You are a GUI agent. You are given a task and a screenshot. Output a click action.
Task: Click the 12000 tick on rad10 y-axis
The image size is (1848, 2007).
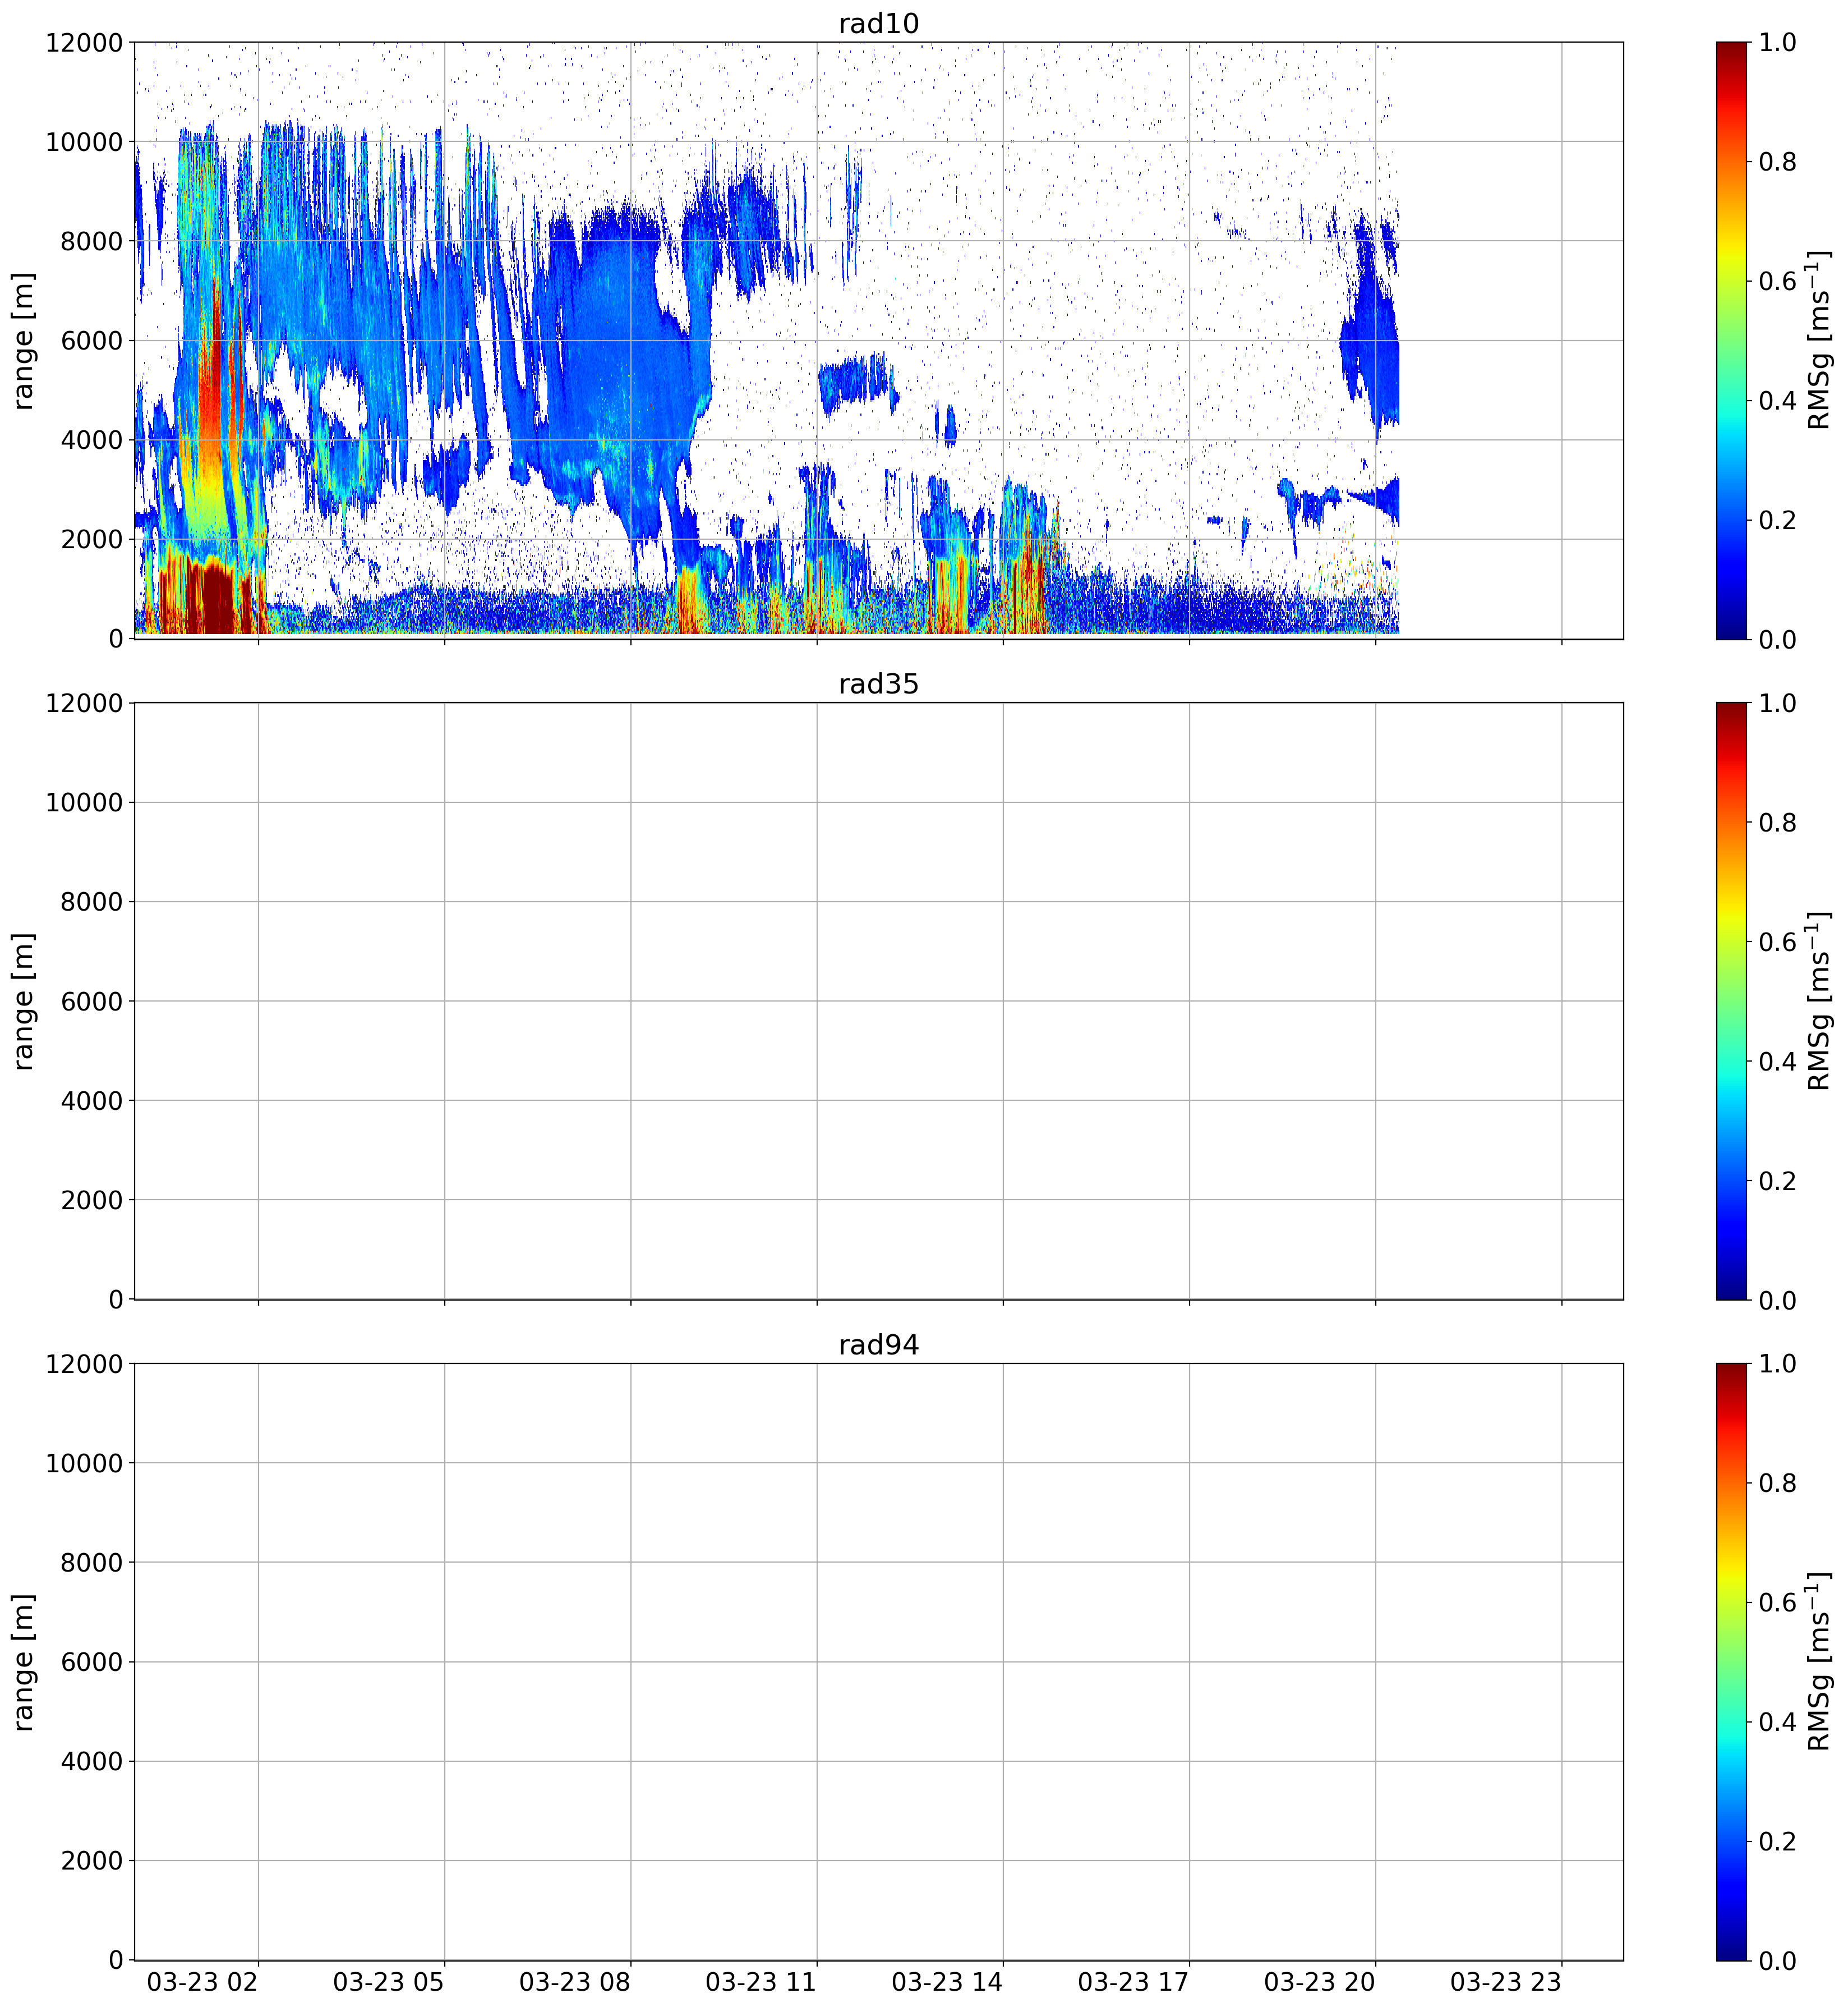84,42
